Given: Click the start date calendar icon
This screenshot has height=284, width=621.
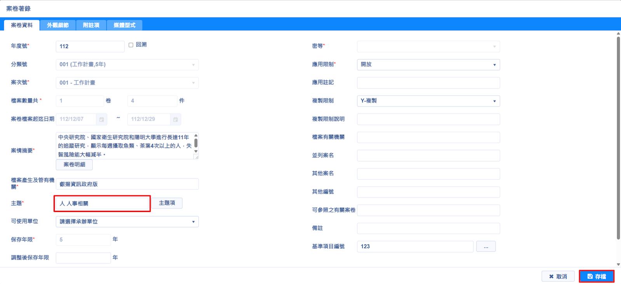Looking at the screenshot, I should coord(102,119).
